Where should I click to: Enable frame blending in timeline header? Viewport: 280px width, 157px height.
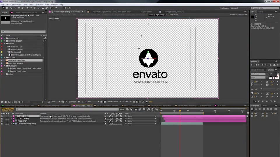(140, 110)
